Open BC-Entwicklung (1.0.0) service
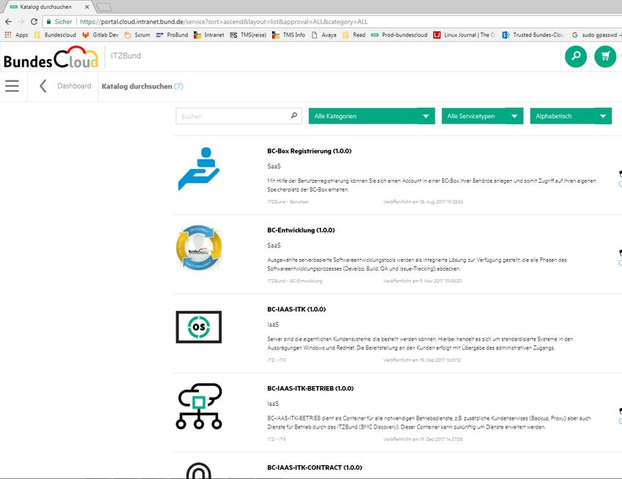622x479 pixels. [x=301, y=230]
